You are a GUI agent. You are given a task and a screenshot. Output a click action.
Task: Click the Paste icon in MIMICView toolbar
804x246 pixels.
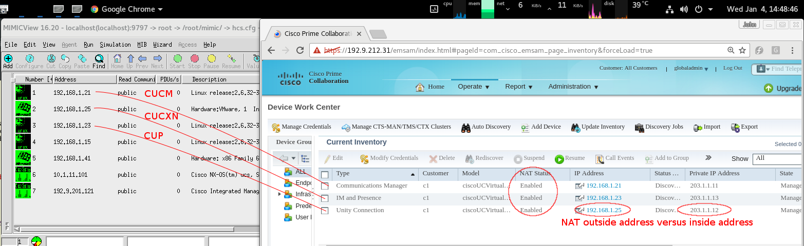(81, 58)
